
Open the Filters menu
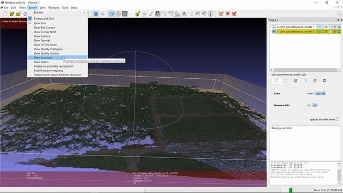point(22,8)
